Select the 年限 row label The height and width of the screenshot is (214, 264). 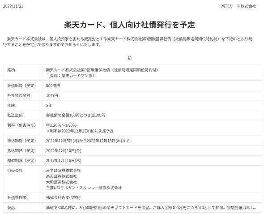pos(11,106)
